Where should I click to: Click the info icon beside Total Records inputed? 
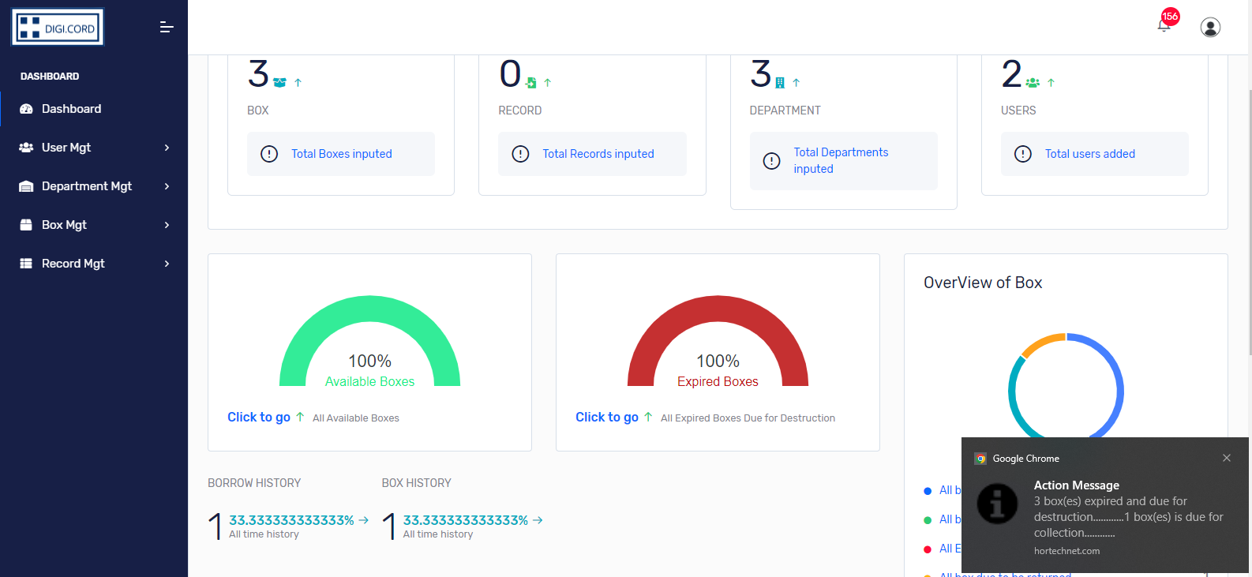(520, 154)
